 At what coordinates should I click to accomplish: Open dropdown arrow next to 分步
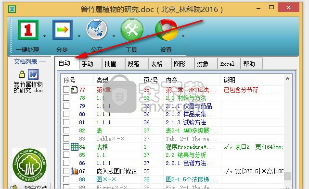pyautogui.click(x=79, y=36)
